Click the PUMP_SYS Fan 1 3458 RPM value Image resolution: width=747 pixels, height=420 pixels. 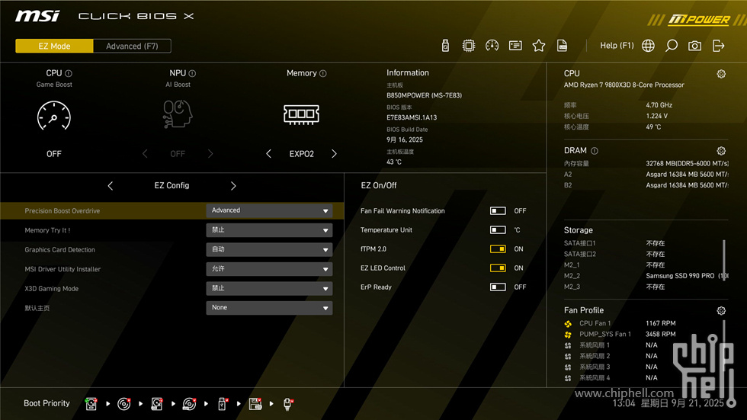pos(660,335)
